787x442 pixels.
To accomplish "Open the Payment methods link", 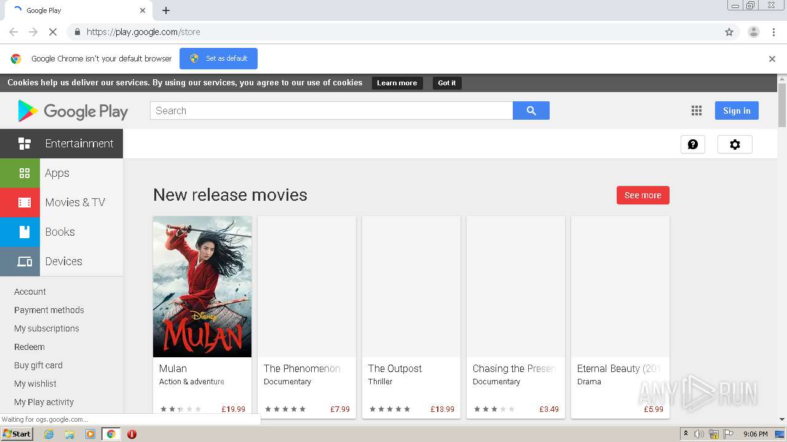I will [49, 310].
